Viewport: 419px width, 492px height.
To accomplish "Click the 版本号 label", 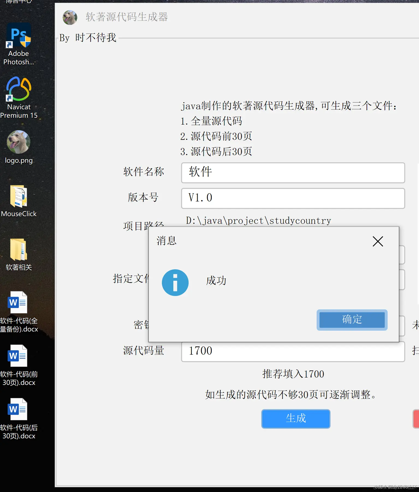I will pyautogui.click(x=143, y=197).
